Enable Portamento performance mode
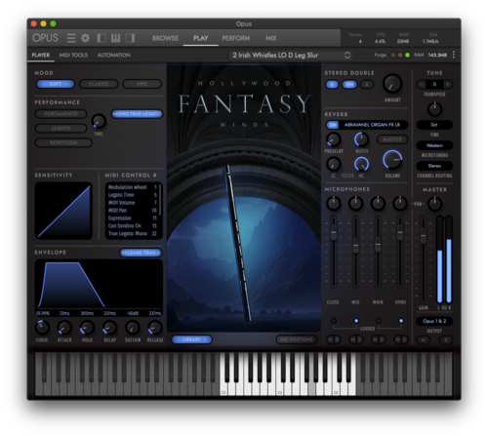Viewport: 488px width, 436px height. pos(61,114)
